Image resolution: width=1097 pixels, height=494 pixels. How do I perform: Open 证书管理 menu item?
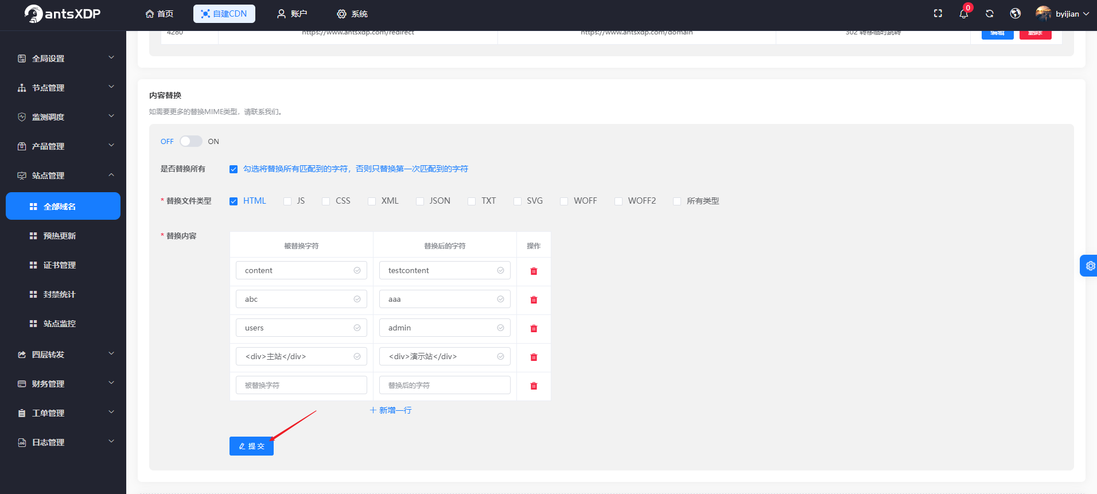63,265
